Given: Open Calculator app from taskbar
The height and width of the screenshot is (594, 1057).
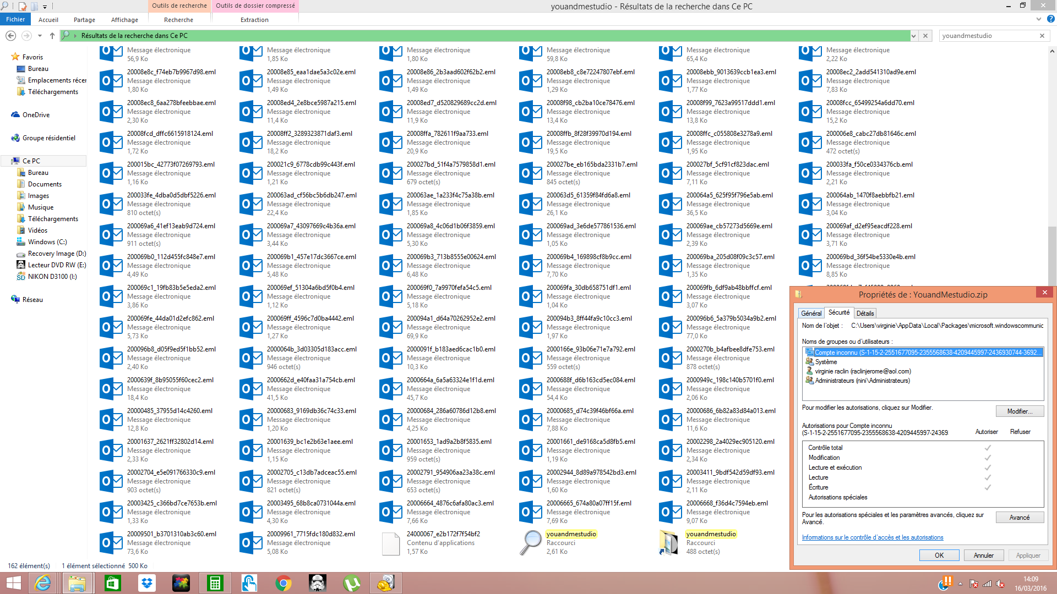Looking at the screenshot, I should 215,583.
